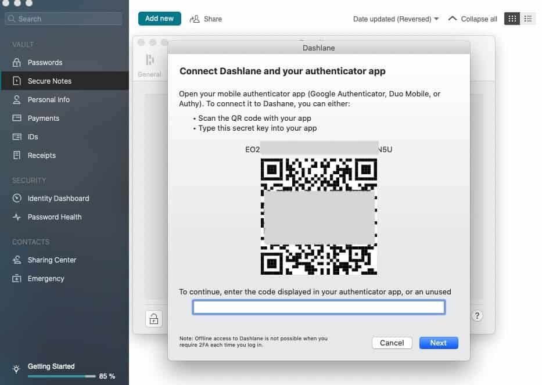Open the Date updated sort dropdown
This screenshot has width=542, height=385.
tap(396, 19)
